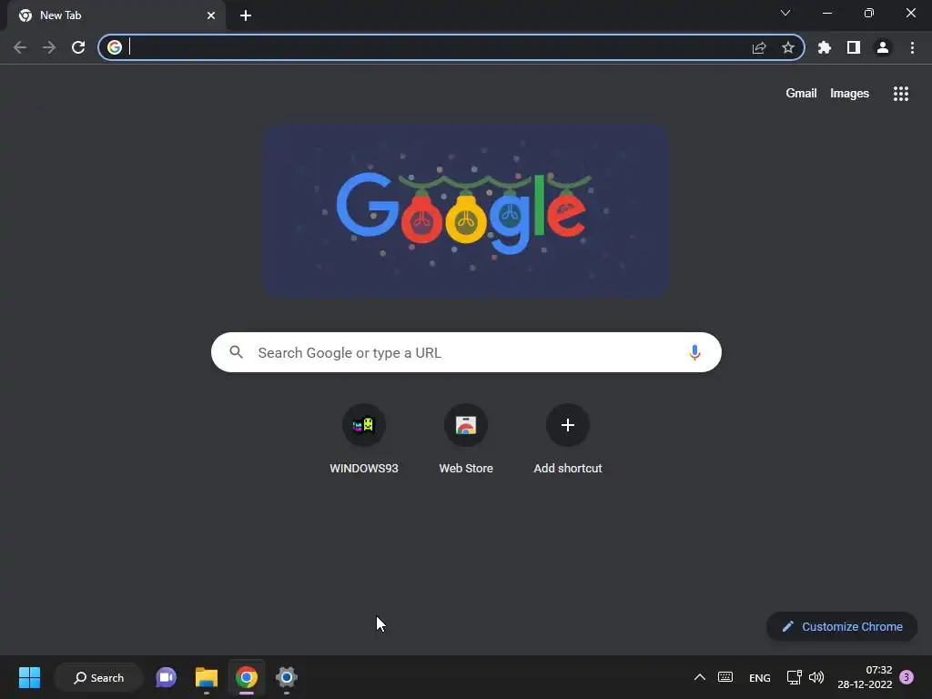Go back using the back arrow
This screenshot has height=699, width=932.
point(20,47)
